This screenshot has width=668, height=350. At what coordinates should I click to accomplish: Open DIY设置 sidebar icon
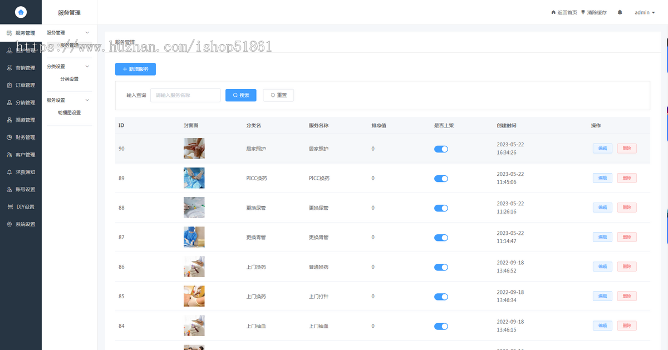9,206
